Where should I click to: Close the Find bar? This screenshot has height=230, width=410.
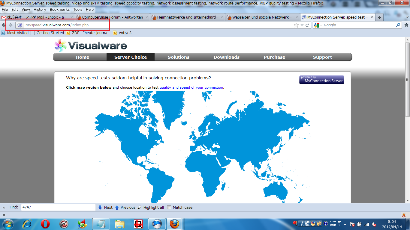pos(4,207)
